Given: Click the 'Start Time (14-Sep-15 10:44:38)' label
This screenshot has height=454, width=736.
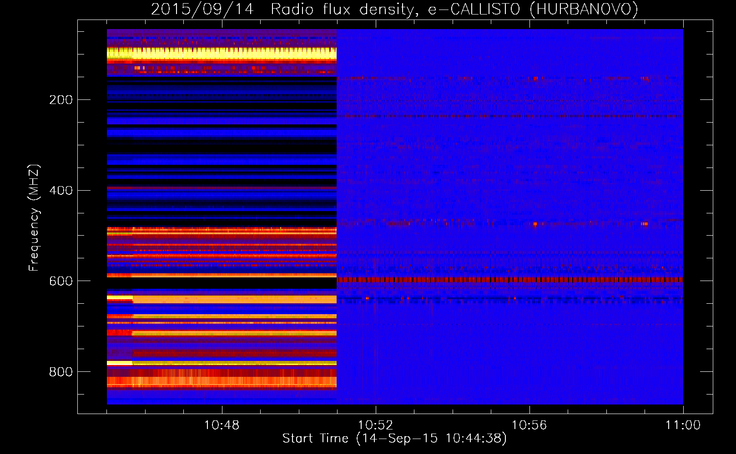Looking at the screenshot, I should (394, 439).
